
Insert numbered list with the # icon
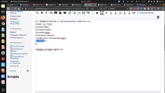tap(97, 13)
